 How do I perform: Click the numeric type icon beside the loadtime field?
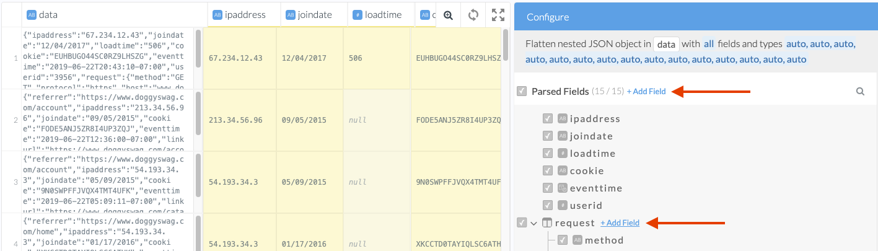(x=563, y=154)
